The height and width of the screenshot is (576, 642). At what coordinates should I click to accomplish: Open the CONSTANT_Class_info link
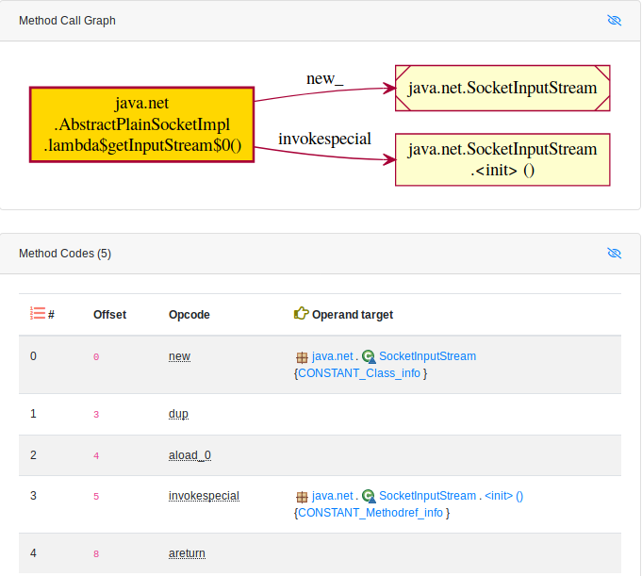pos(359,373)
